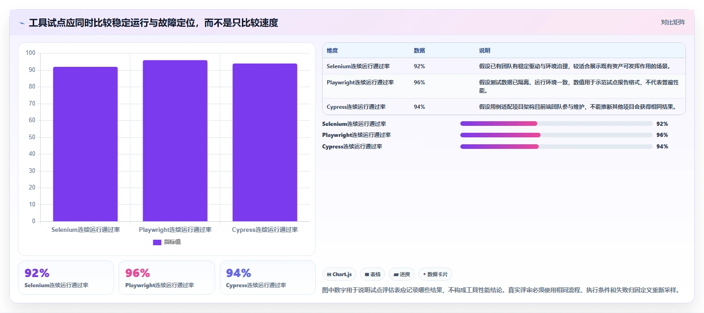Click the Playwright x-axis label under chart

click(175, 230)
